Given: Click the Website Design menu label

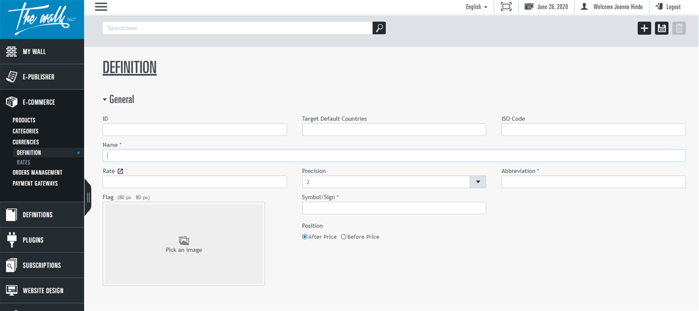Looking at the screenshot, I should (43, 291).
